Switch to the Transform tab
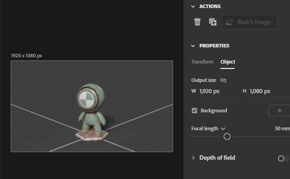 point(203,62)
